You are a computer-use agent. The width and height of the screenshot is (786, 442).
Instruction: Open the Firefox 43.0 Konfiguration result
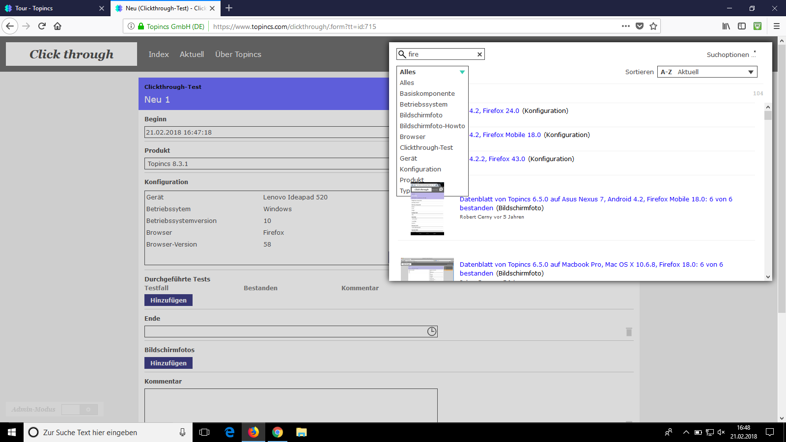(506, 159)
